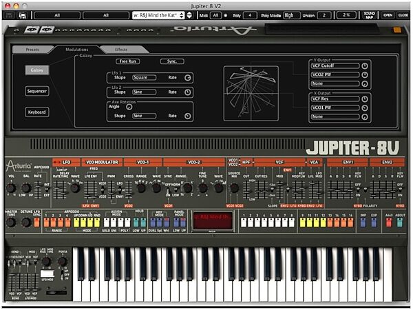Switch to the Modulations tab
This screenshot has width=413, height=310.
coord(77,50)
